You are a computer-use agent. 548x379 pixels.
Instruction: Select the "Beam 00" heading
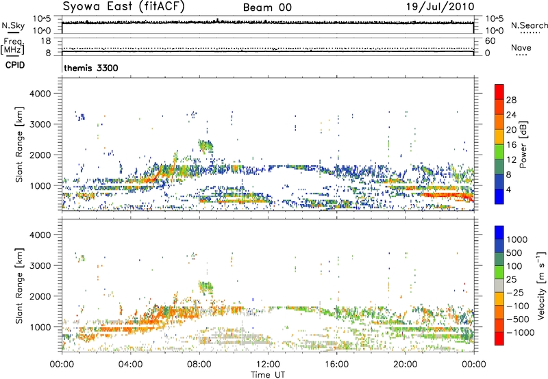tap(267, 8)
